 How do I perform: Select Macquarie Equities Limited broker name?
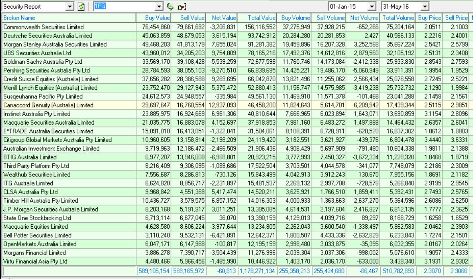(36, 227)
